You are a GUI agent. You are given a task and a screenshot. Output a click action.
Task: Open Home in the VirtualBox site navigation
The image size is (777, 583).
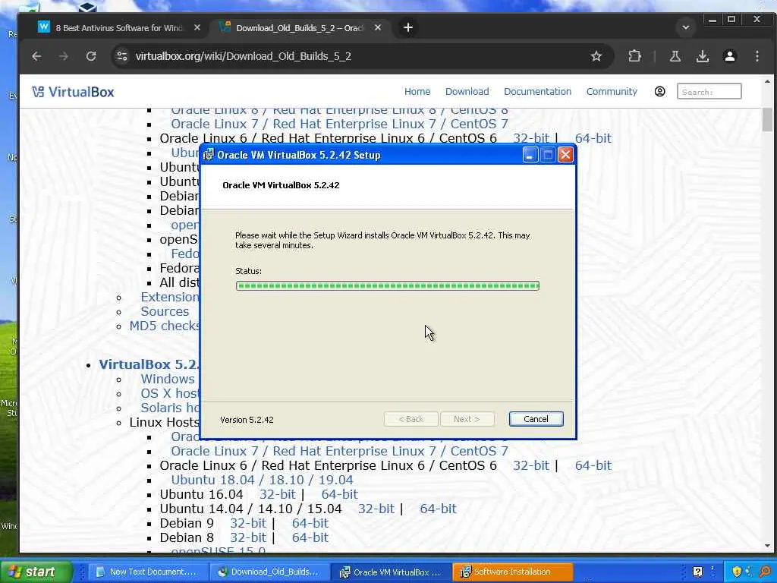[x=417, y=92]
